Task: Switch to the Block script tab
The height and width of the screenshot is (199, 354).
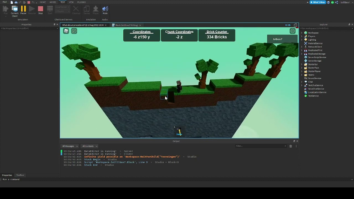Action: 126,25
